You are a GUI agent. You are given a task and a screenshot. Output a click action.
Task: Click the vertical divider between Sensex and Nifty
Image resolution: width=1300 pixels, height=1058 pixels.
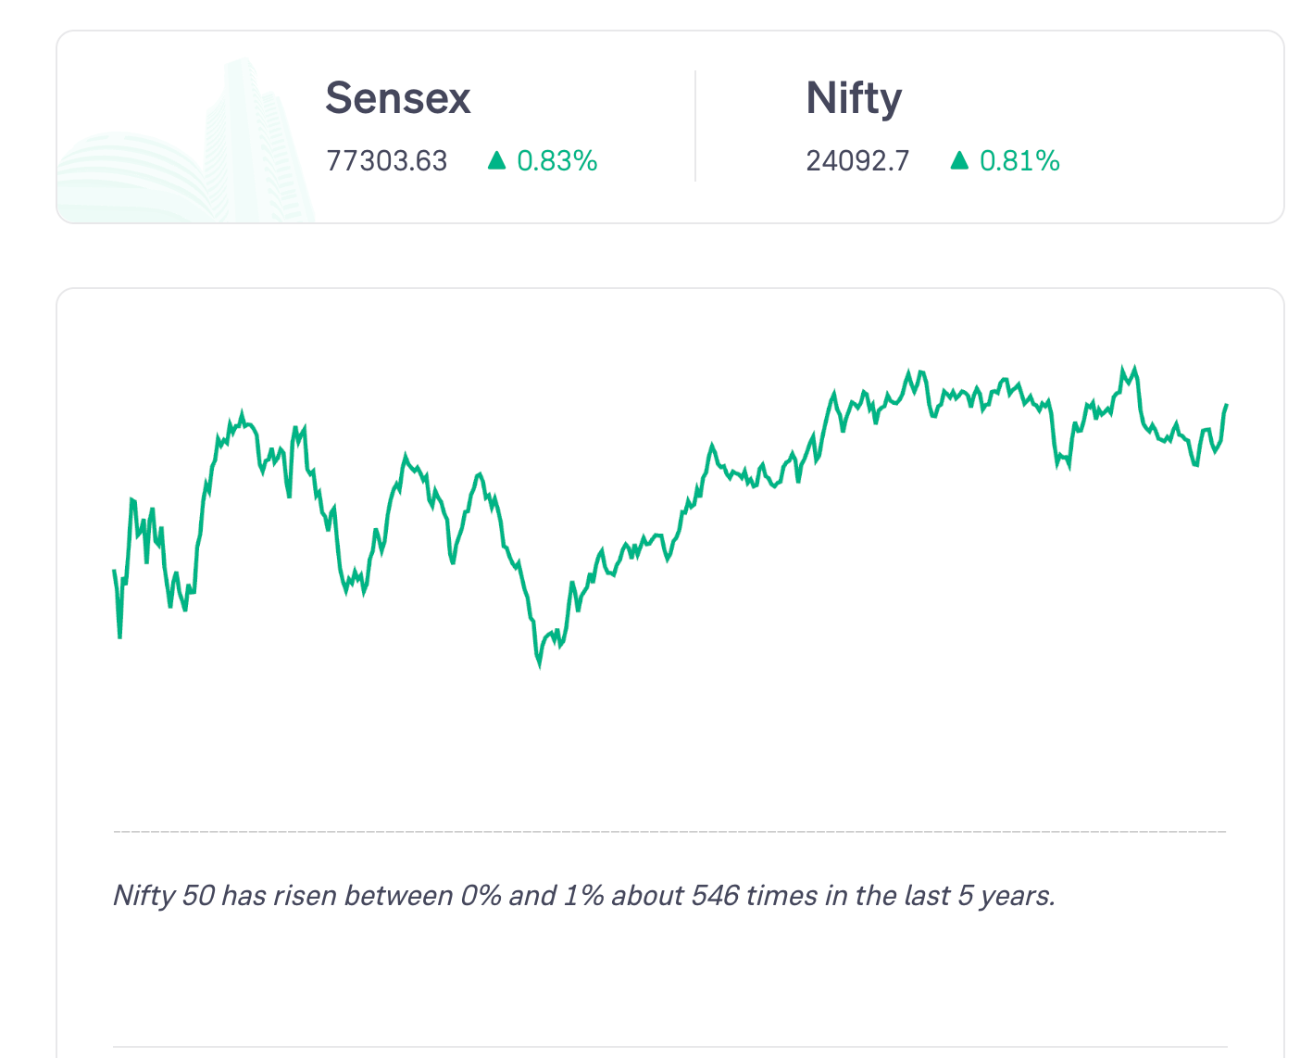pos(695,126)
